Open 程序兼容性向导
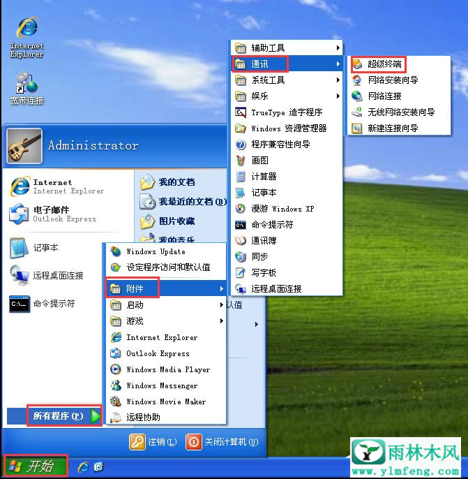Image resolution: width=468 pixels, height=479 pixels. (287, 144)
